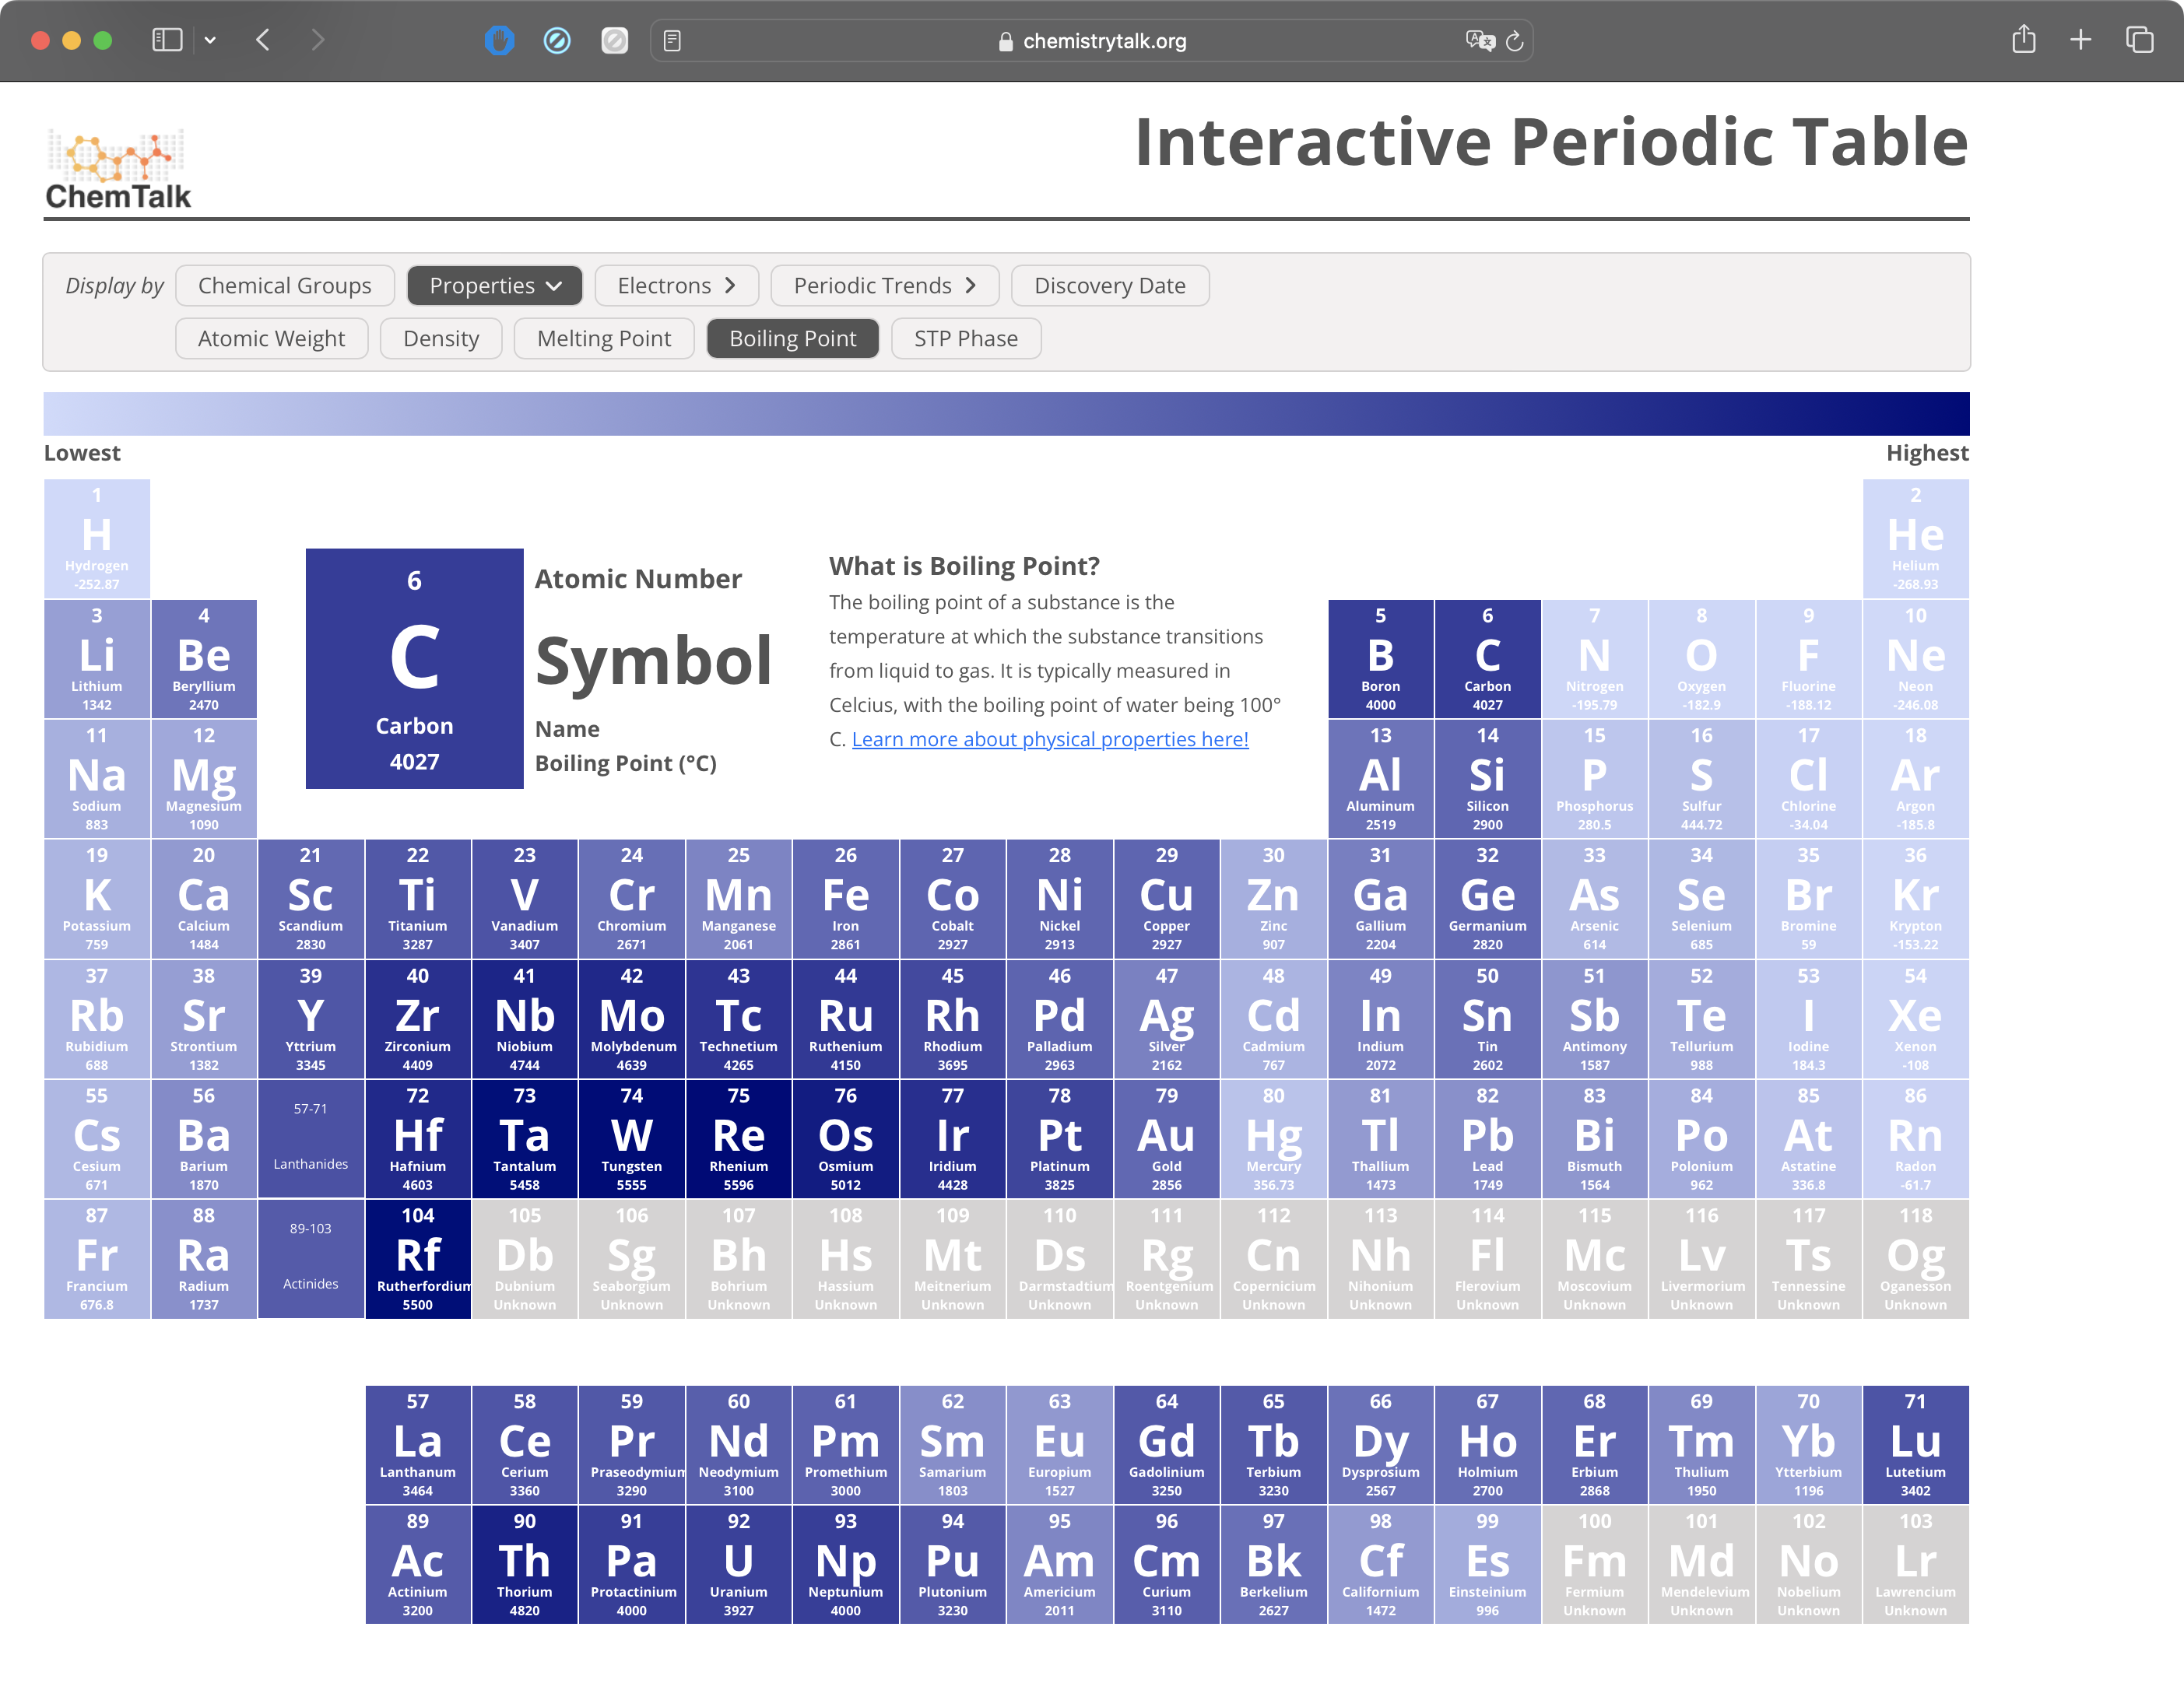
Task: Click the Zirconium element tile
Action: point(417,1019)
